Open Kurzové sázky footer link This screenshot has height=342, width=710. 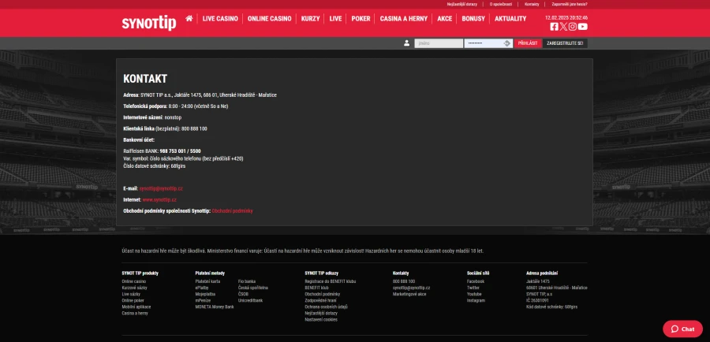click(134, 288)
